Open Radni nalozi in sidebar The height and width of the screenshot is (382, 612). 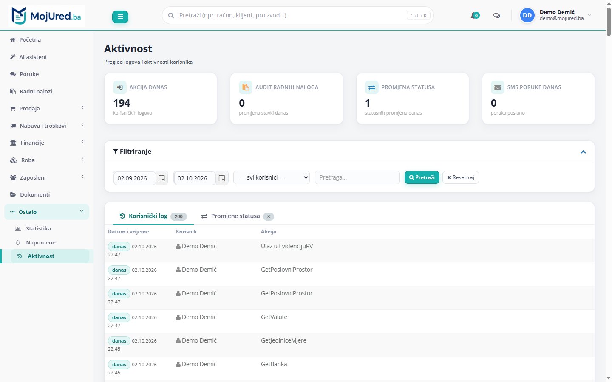point(47,91)
